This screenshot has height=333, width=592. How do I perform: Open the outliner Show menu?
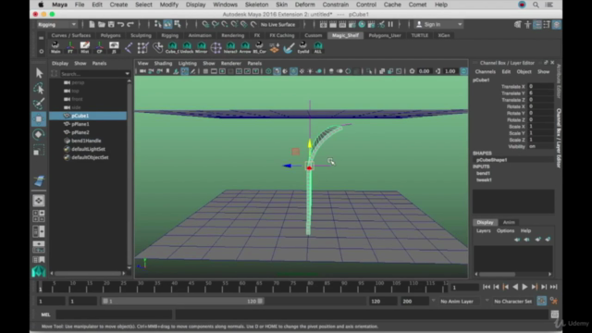coord(80,63)
